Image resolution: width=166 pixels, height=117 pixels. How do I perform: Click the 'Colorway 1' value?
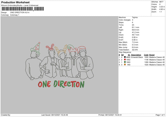coord(15,15)
